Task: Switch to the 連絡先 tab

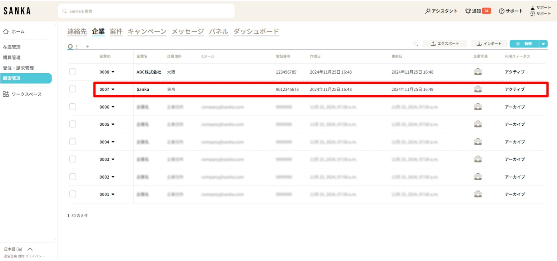Action: point(77,31)
